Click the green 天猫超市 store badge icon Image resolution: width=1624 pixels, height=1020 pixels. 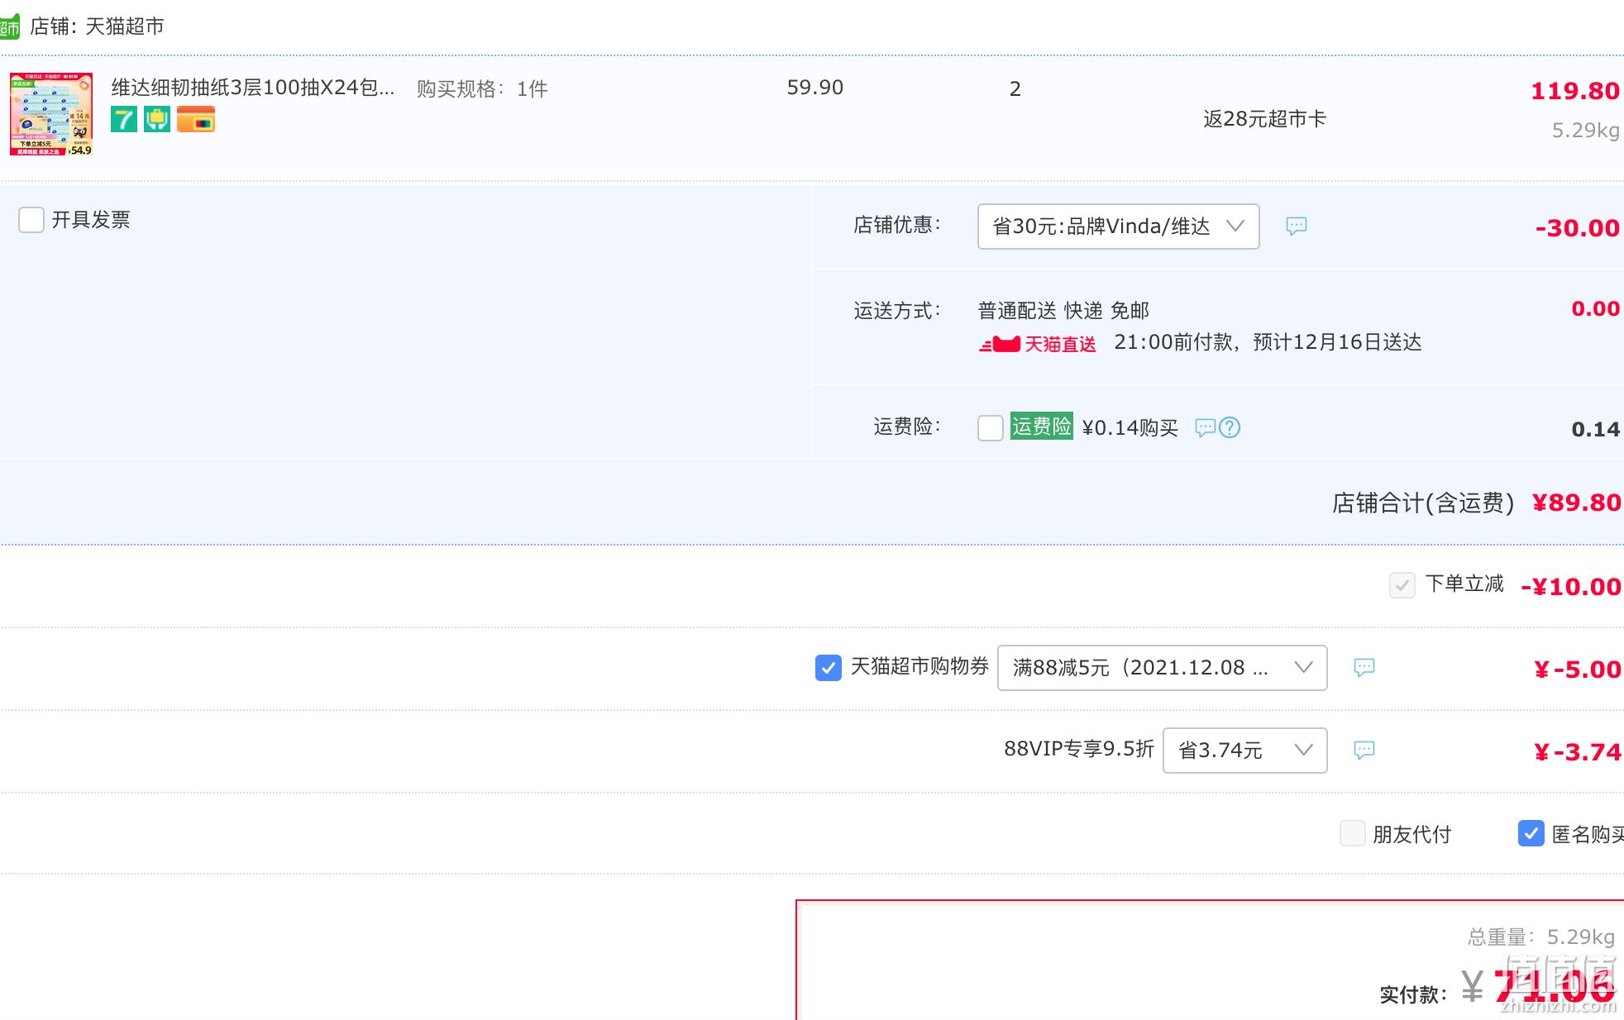click(x=9, y=26)
